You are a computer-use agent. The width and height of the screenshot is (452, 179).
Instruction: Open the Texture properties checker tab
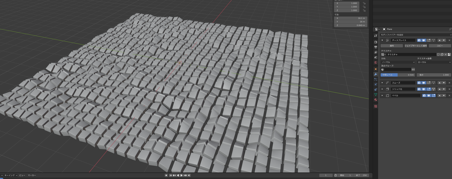point(376,106)
